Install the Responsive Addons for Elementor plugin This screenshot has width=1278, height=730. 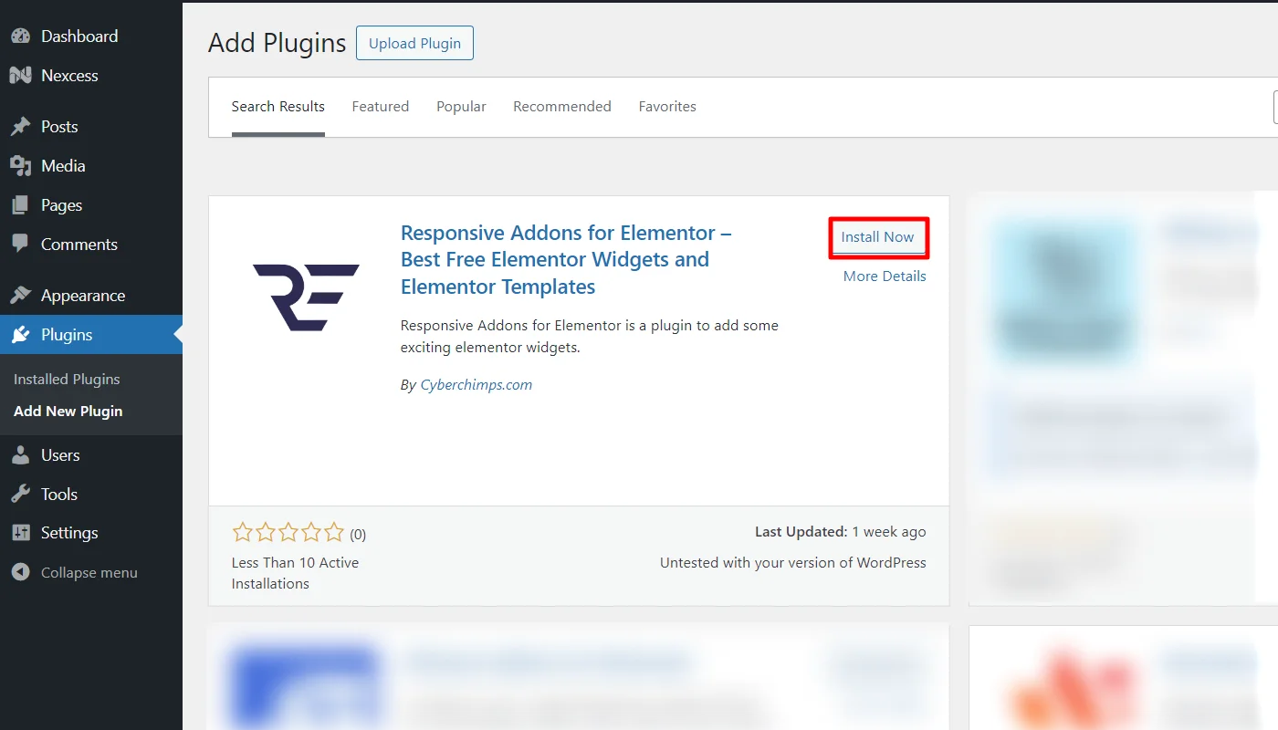[877, 236]
